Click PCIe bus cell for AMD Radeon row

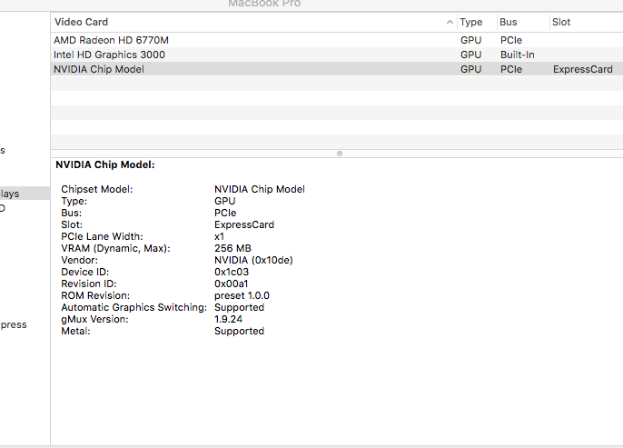pos(511,40)
